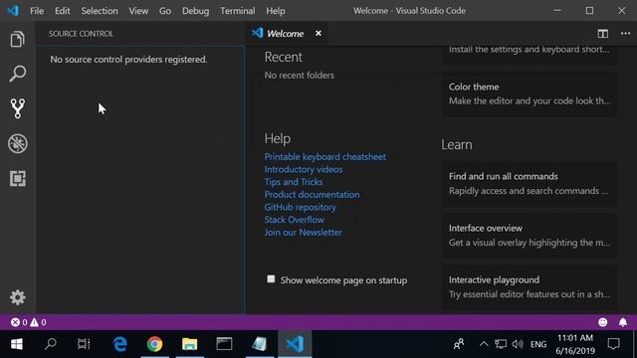
Task: Launch Google Chrome from taskbar
Action: tap(155, 344)
